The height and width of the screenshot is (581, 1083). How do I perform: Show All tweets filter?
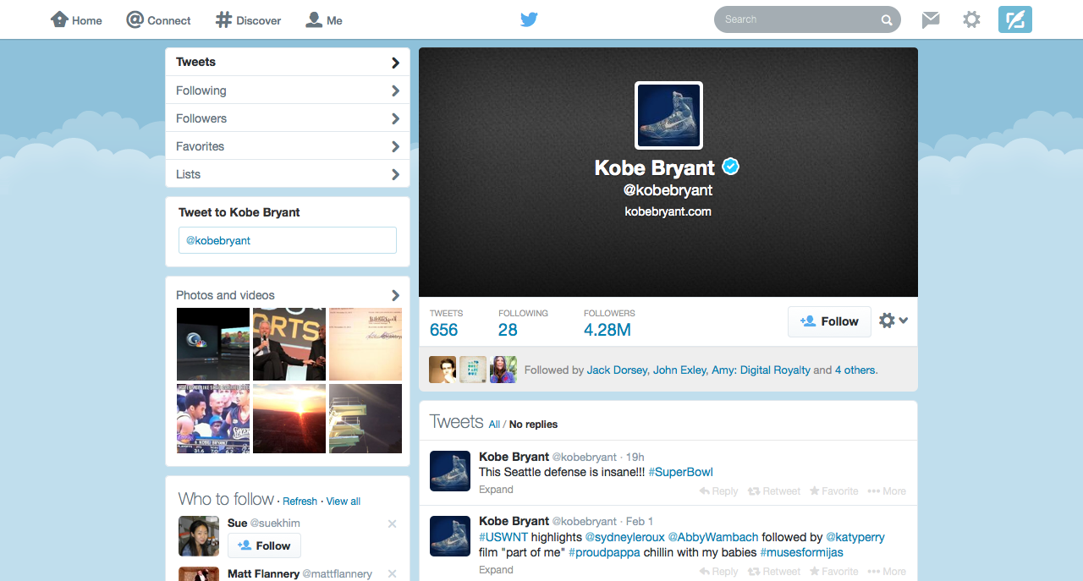click(494, 425)
